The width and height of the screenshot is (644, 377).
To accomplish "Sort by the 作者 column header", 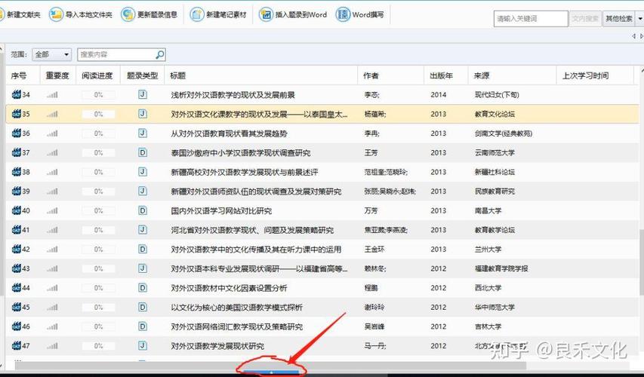I will click(x=371, y=75).
